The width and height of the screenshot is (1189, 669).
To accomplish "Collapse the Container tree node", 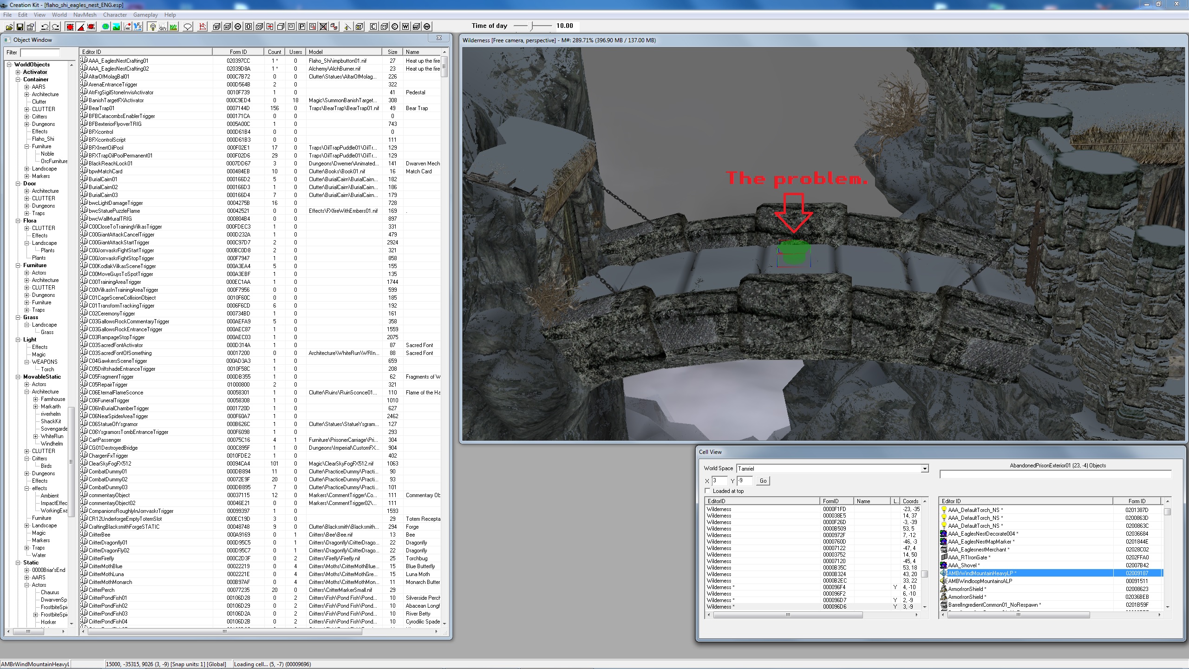I will [18, 79].
